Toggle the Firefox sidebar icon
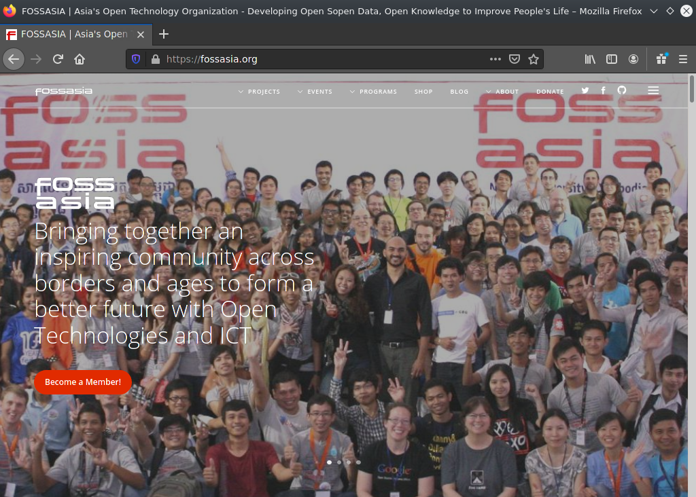The height and width of the screenshot is (497, 696). [612, 59]
